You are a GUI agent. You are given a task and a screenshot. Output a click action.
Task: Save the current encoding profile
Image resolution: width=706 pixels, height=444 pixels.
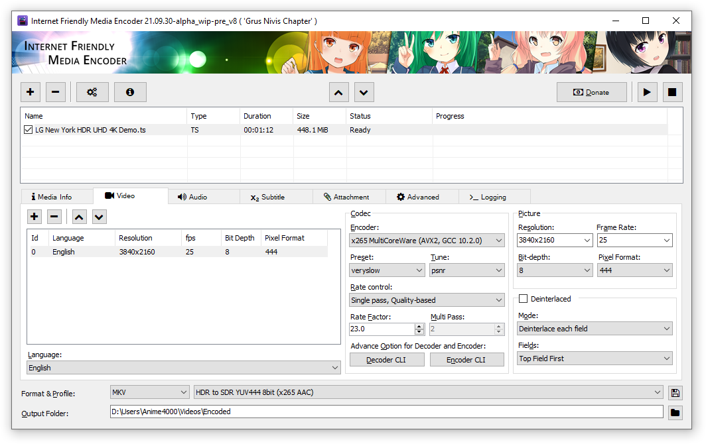[x=675, y=392]
